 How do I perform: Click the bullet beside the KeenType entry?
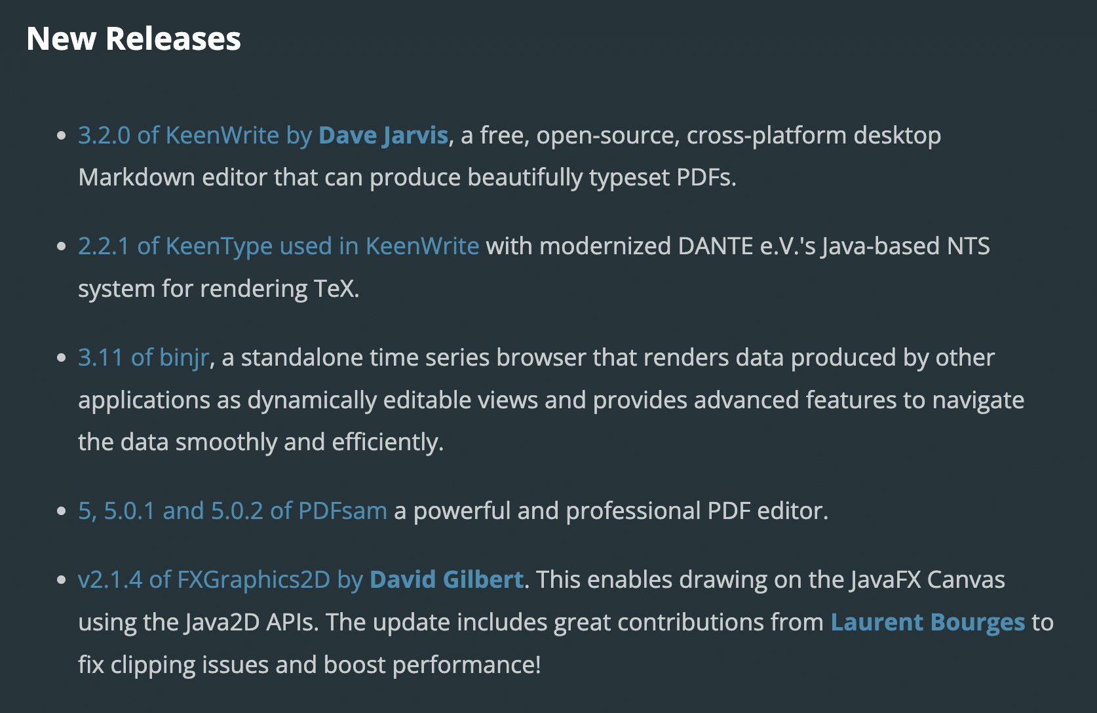62,247
